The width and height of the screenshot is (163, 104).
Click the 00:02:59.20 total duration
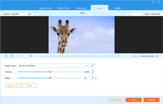pos(148,56)
